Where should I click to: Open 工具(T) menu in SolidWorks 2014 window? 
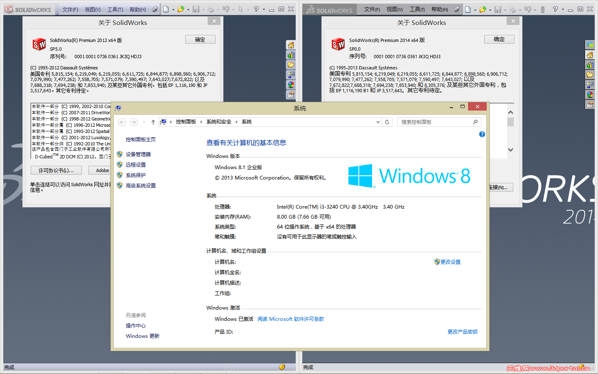click(x=417, y=9)
